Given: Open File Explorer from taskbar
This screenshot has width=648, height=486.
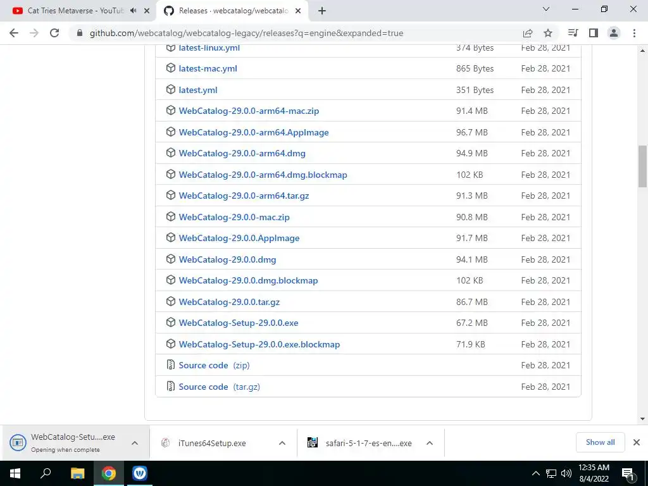Looking at the screenshot, I should tap(77, 473).
